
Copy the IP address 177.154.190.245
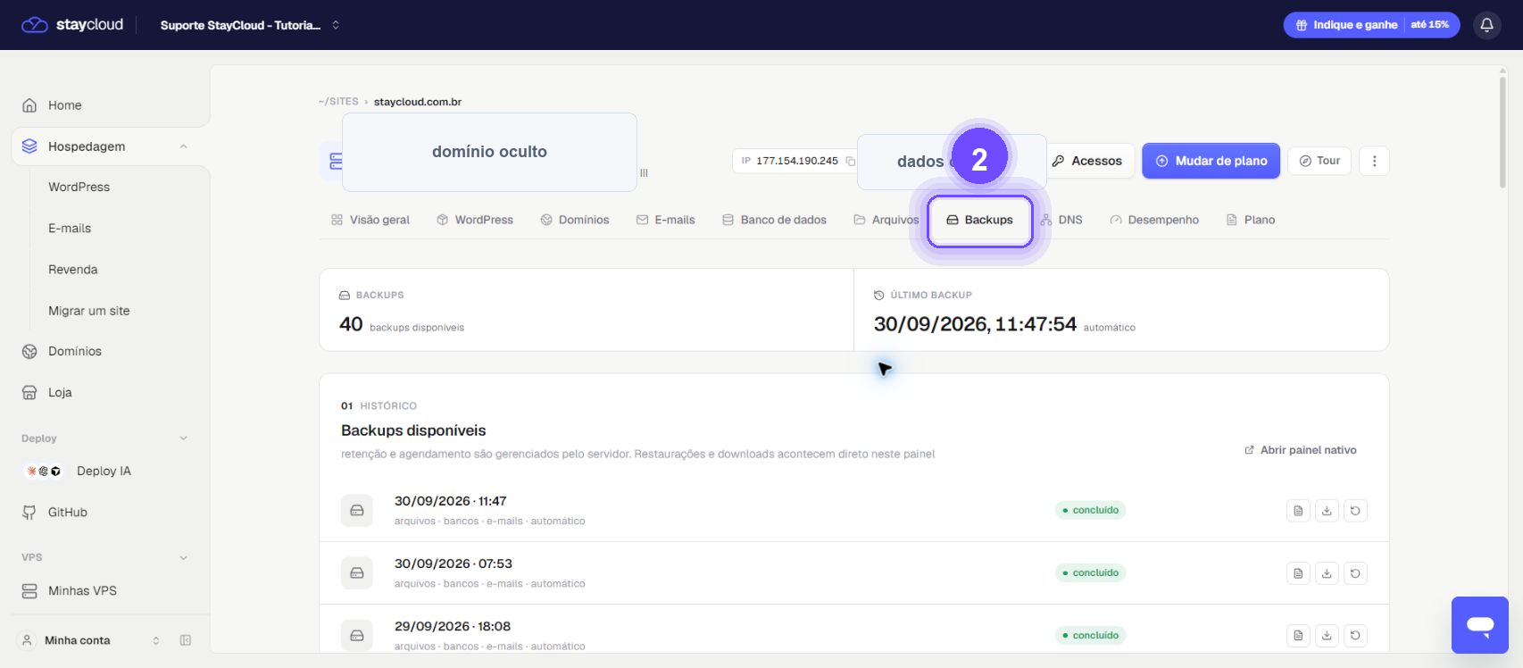point(850,161)
